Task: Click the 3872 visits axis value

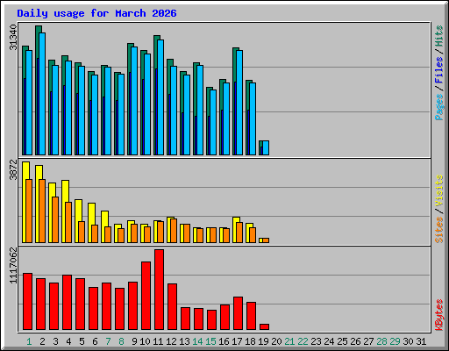Action: click(x=13, y=169)
